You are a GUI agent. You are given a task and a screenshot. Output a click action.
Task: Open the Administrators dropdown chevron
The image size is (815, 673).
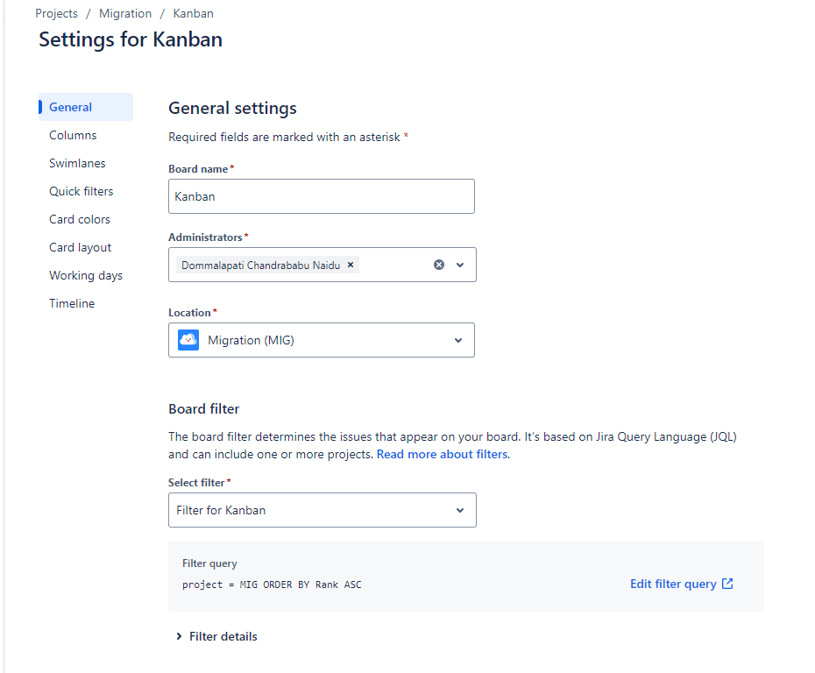coord(459,265)
